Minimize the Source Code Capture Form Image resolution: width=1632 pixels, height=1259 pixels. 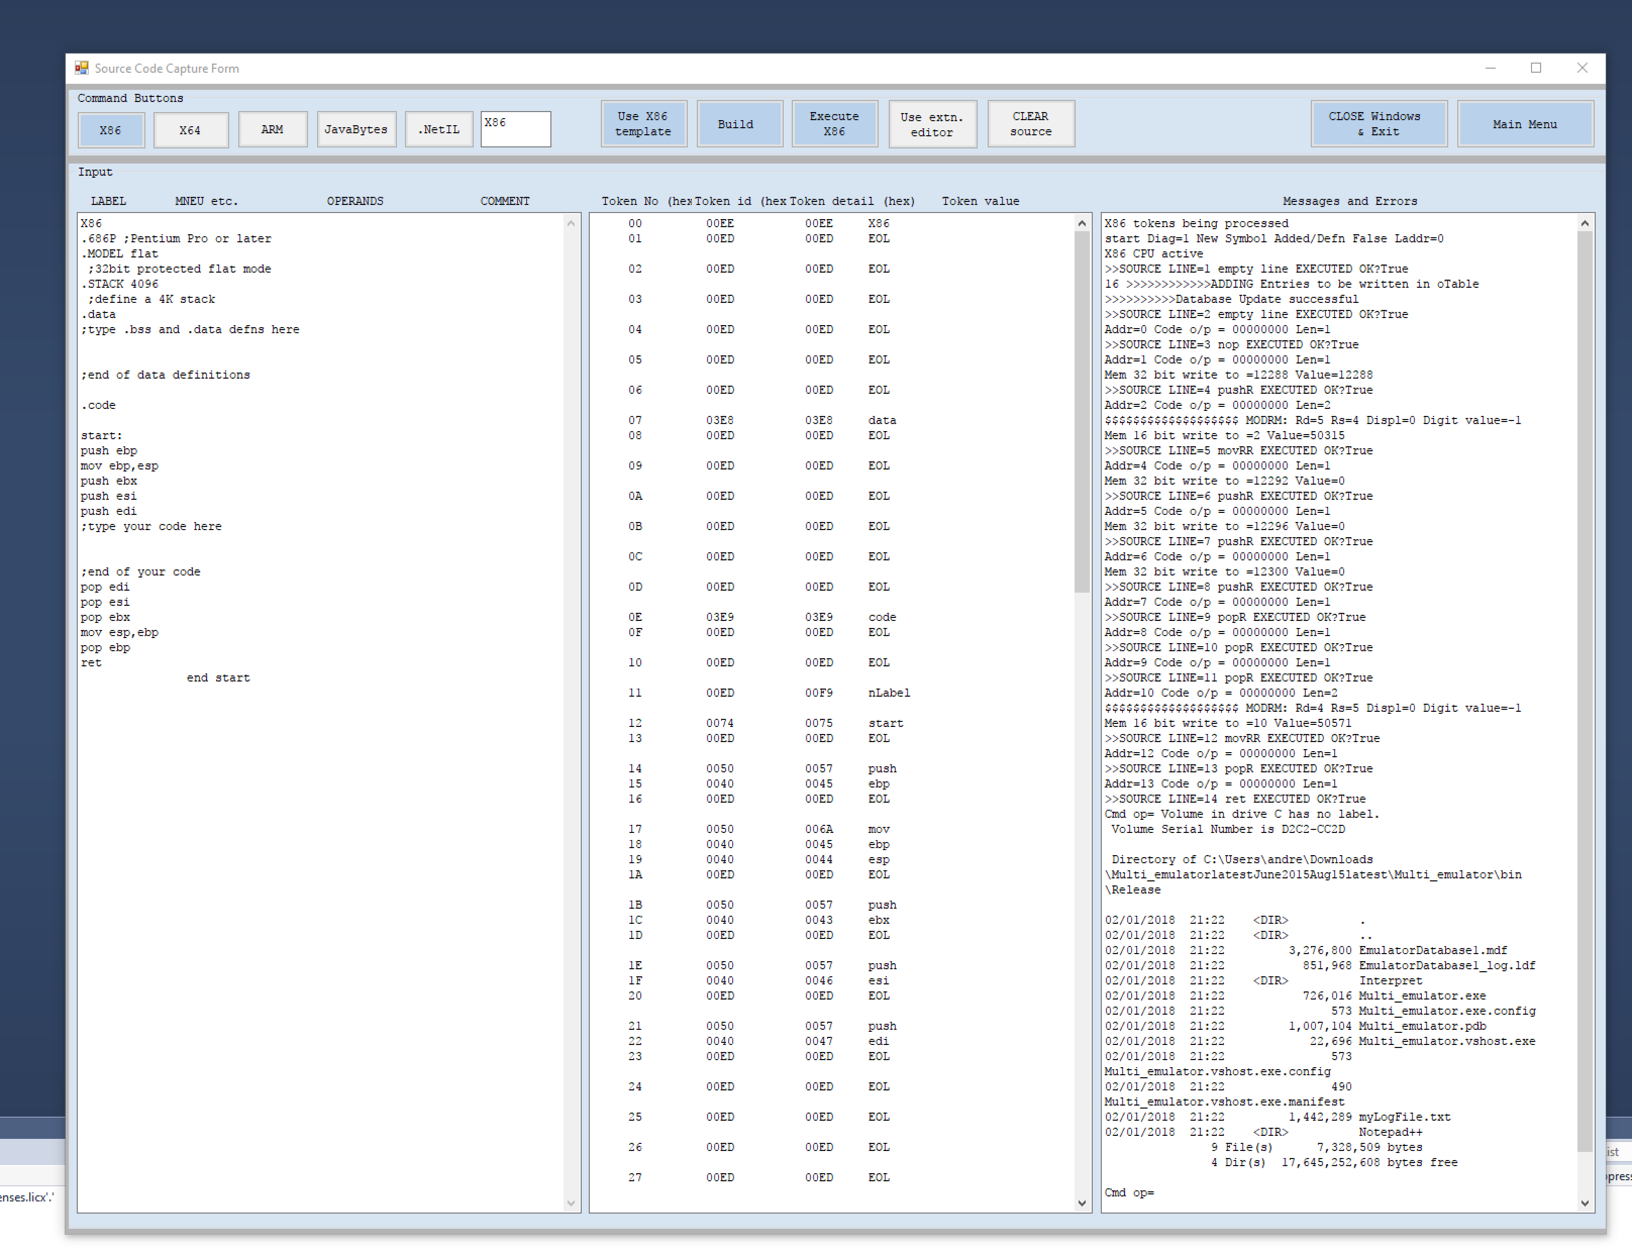[x=1490, y=68]
